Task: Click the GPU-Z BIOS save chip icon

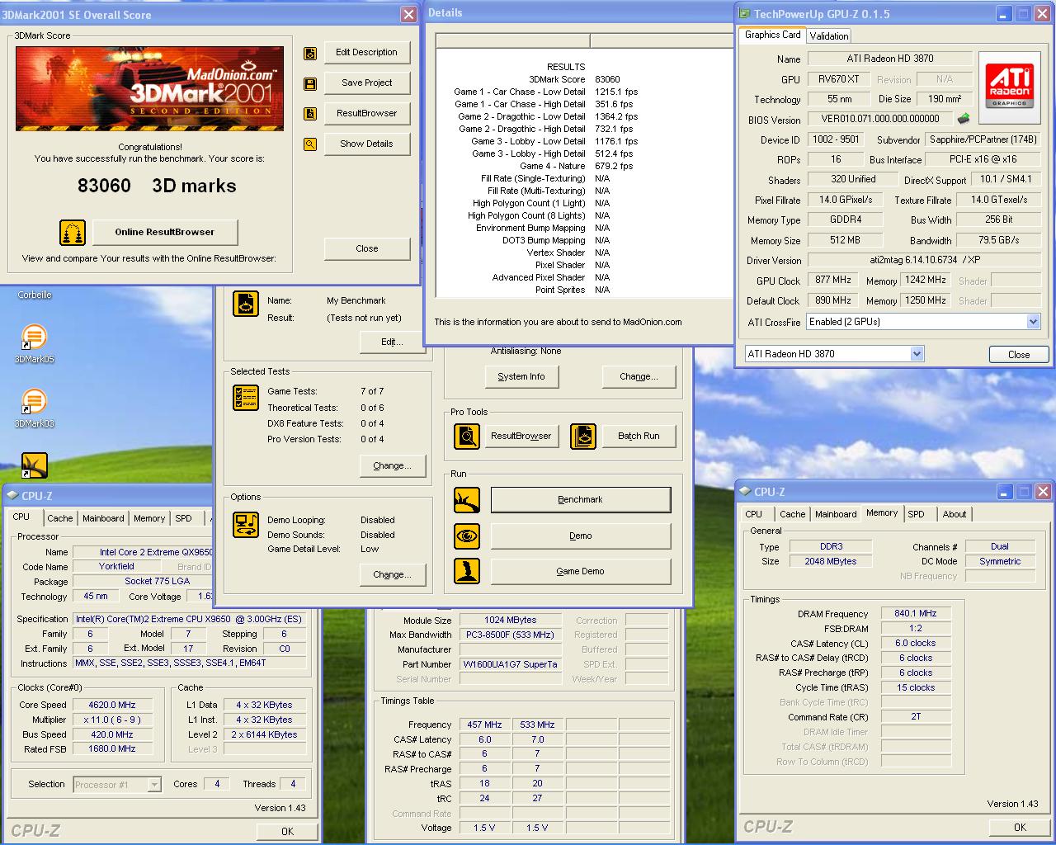Action: tap(963, 119)
